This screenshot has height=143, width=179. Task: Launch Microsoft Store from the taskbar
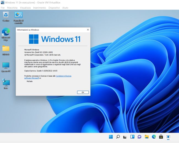(x=161, y=137)
